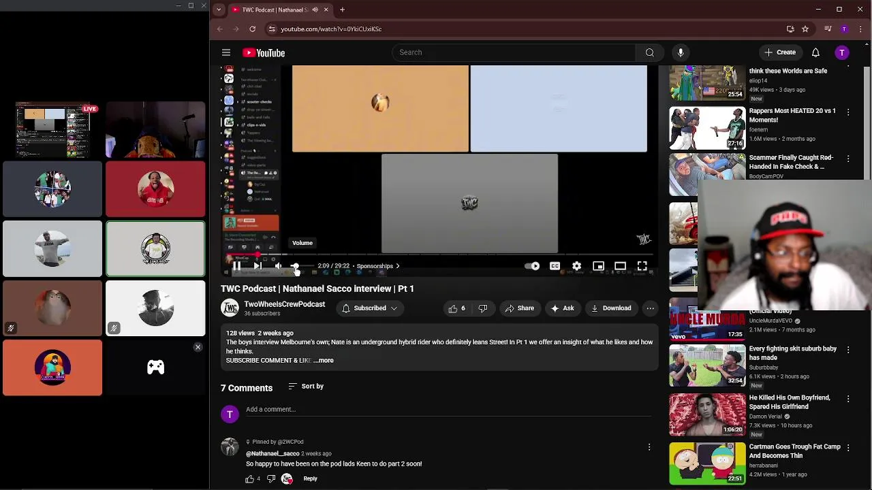Viewport: 872px width, 490px height.
Task: Reply to the pinned comment
Action: 310,478
